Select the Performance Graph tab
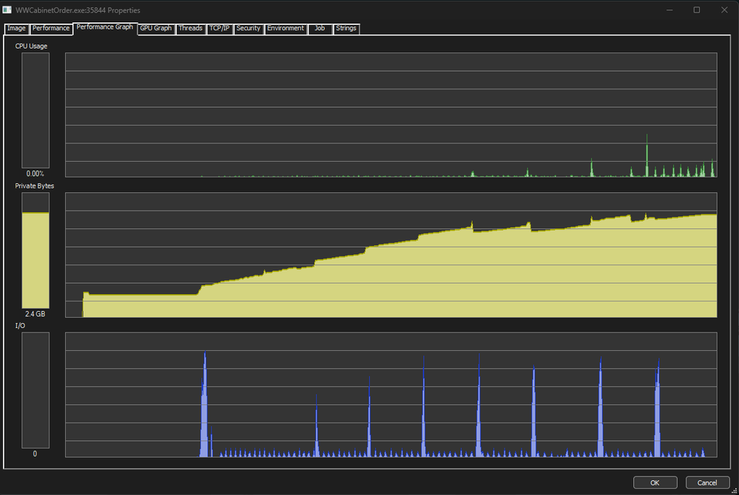 (105, 27)
